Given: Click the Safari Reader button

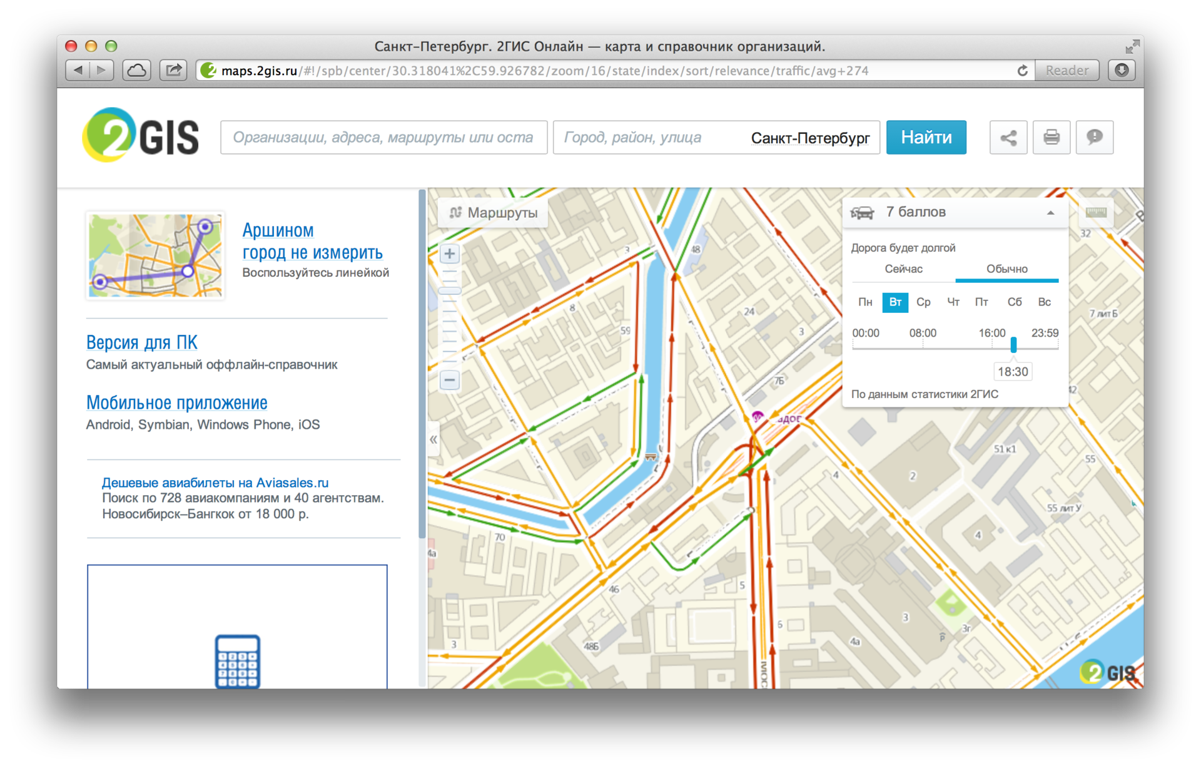Looking at the screenshot, I should pyautogui.click(x=1067, y=70).
